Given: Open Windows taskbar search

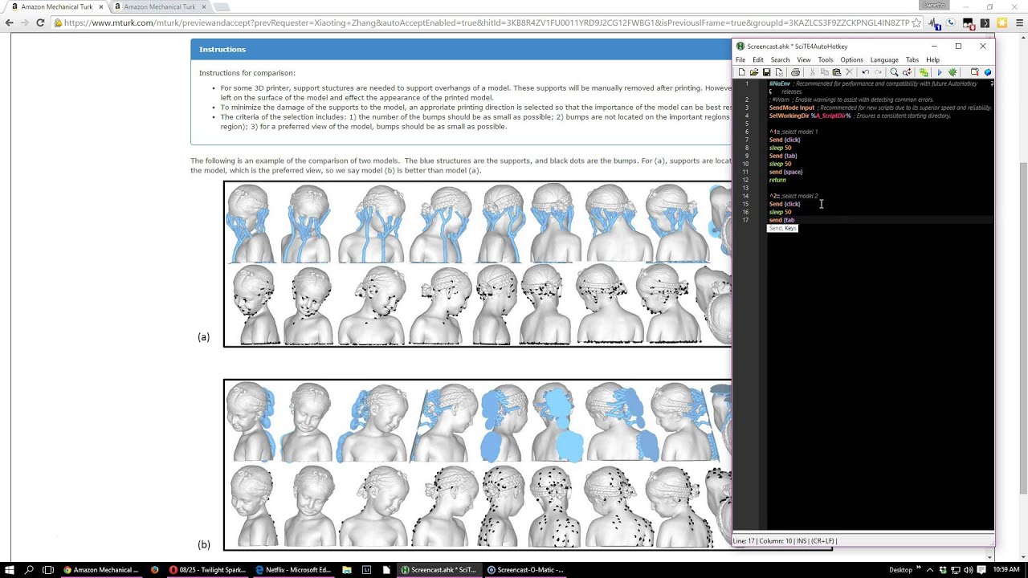Looking at the screenshot, I should pos(30,570).
